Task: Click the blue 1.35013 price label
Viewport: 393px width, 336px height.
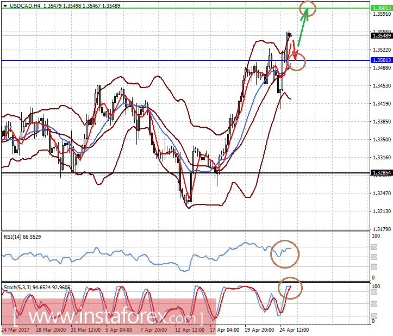Action: pyautogui.click(x=382, y=60)
